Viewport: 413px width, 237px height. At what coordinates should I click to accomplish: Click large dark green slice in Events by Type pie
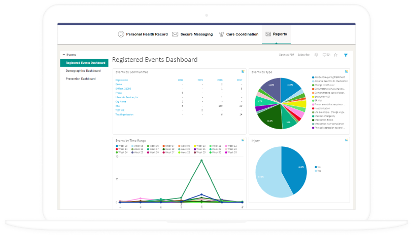point(268,118)
